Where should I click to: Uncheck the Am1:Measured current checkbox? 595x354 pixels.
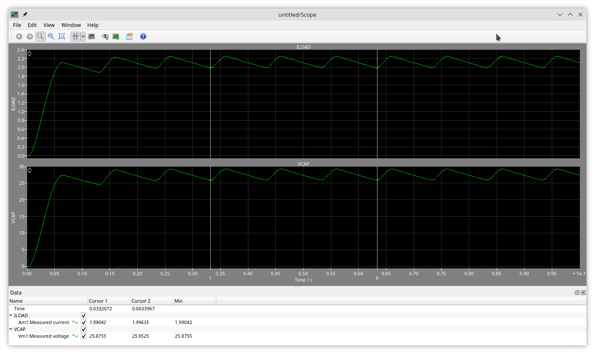[x=84, y=322]
